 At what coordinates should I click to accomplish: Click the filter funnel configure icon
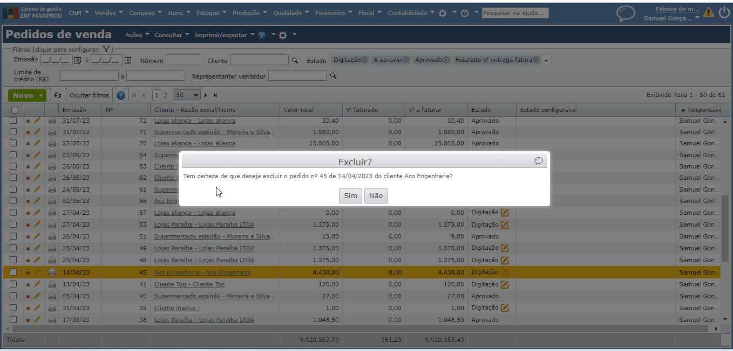[x=107, y=50]
